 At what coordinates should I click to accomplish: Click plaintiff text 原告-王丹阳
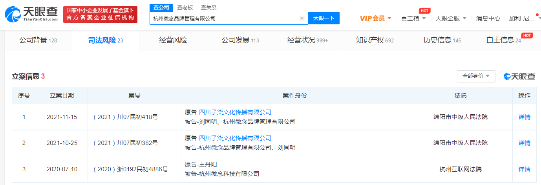(x=201, y=164)
